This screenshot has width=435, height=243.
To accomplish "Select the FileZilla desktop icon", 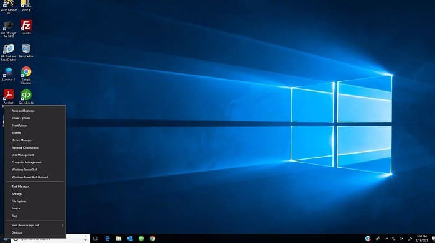I will [x=26, y=27].
